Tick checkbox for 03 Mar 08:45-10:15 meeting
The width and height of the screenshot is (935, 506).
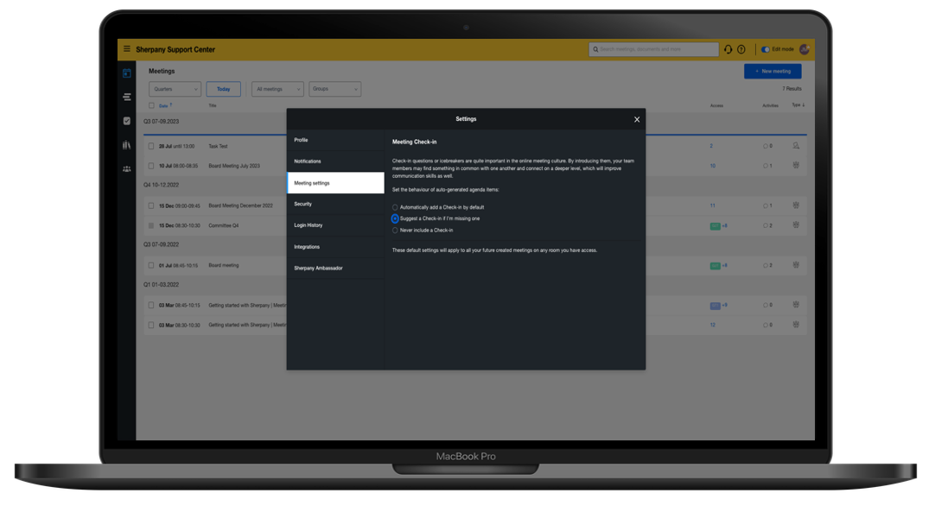pyautogui.click(x=151, y=305)
